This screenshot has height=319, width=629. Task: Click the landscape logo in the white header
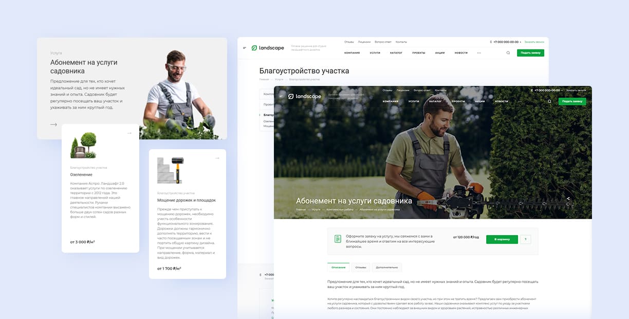coord(267,48)
